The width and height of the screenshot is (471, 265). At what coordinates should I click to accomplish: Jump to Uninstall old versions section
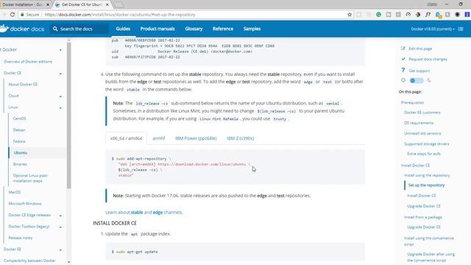[x=422, y=133]
